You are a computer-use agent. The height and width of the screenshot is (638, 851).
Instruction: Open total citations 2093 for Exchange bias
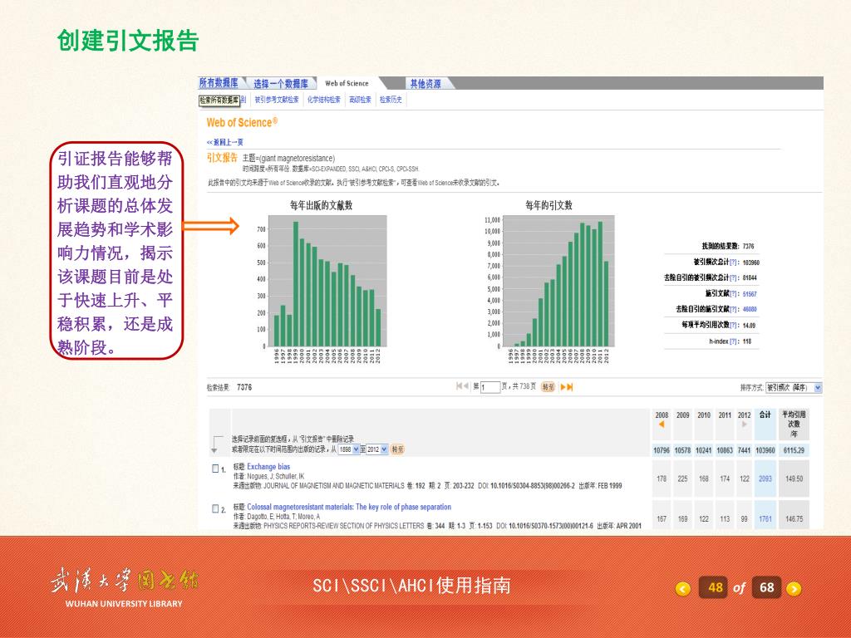(765, 479)
